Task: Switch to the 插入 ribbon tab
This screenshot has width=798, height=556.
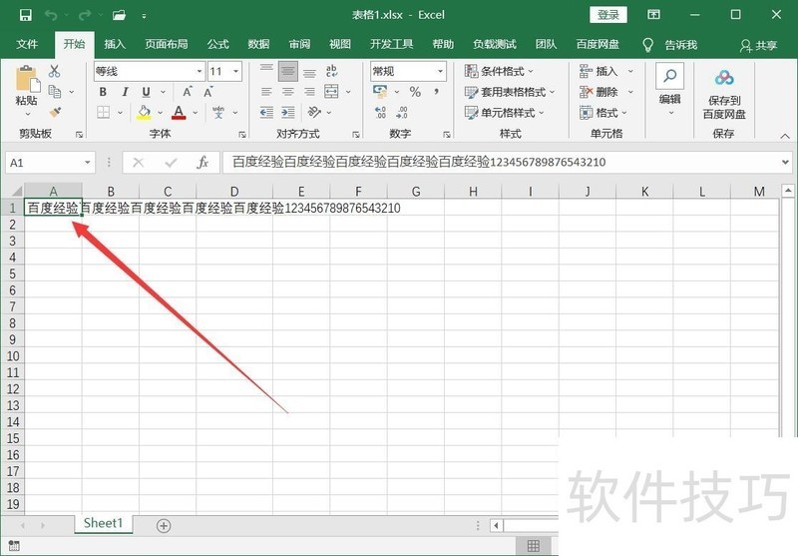Action: point(115,44)
